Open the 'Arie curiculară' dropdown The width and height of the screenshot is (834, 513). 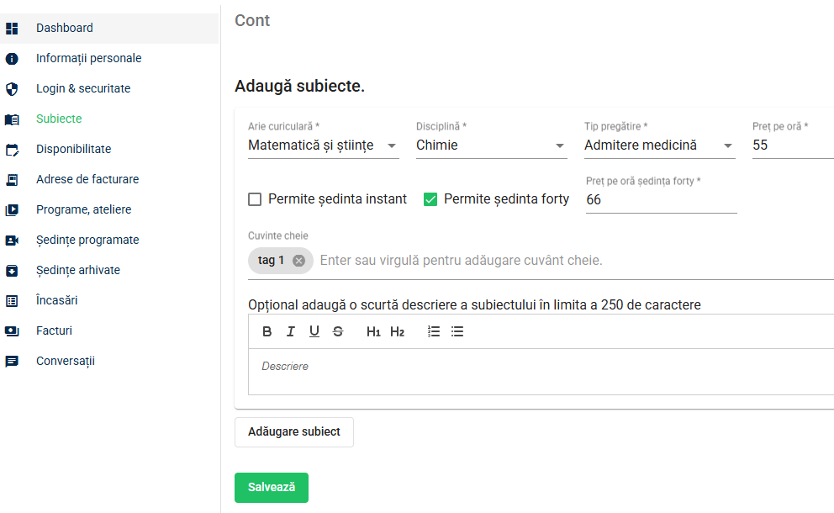[x=324, y=145]
